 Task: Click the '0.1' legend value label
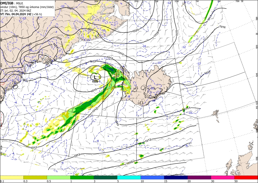click(x=2, y=181)
